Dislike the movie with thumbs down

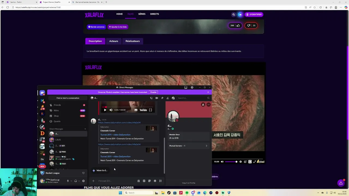251,26
